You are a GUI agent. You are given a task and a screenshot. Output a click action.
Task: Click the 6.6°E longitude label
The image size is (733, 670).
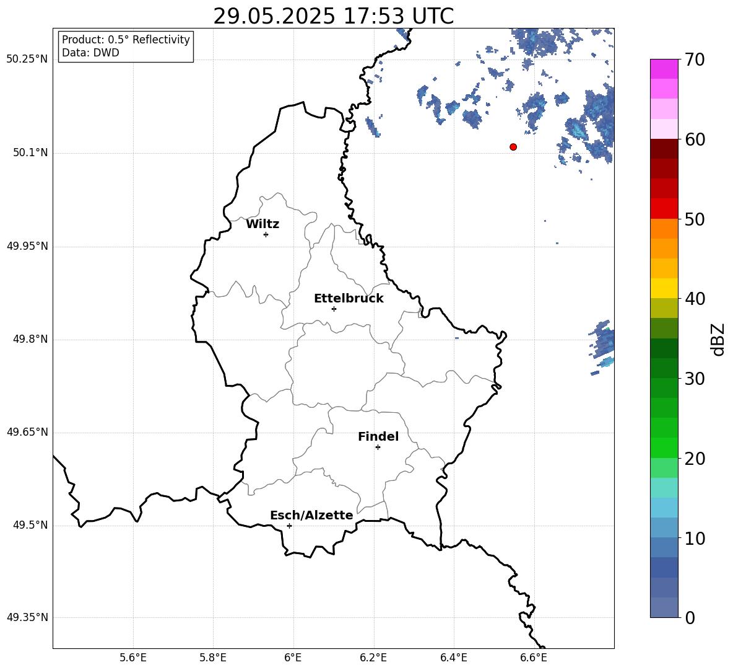(534, 658)
